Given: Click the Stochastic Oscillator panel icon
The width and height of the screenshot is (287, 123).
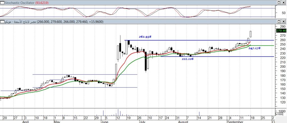Looking at the screenshot, I should point(2,2).
